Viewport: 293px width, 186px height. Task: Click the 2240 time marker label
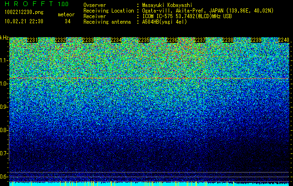click(x=284, y=40)
